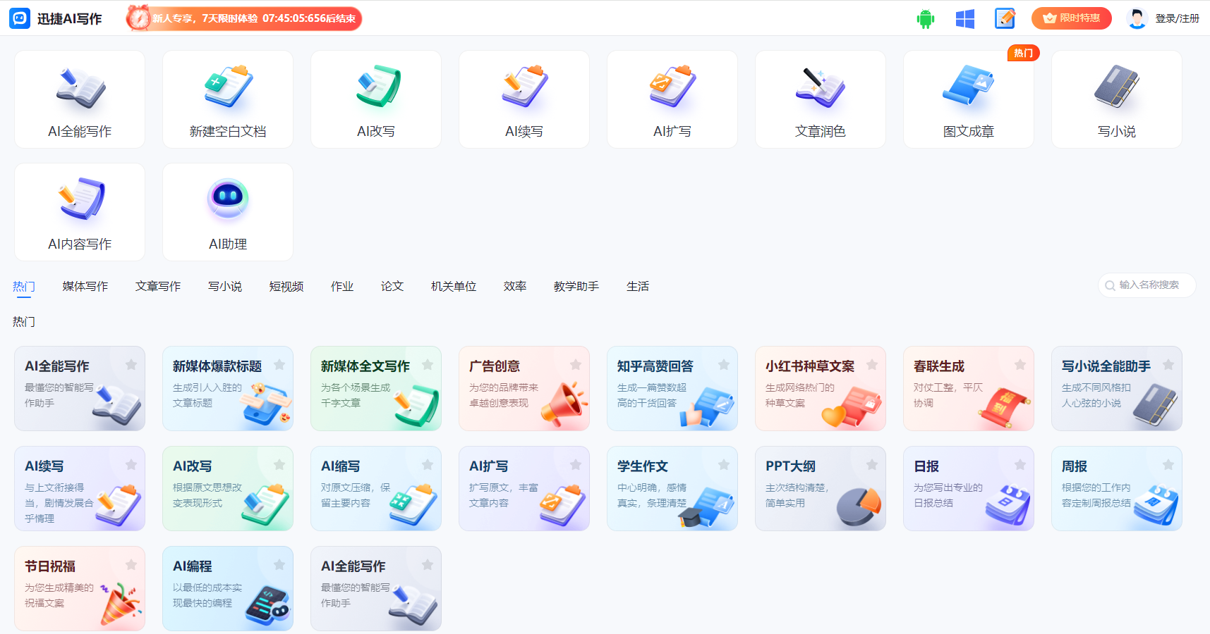Screen dimensions: 1210x634
Task: Click the Windows client download icon
Action: 964,19
